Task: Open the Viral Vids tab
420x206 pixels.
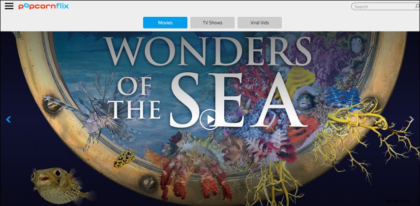Action: 260,23
